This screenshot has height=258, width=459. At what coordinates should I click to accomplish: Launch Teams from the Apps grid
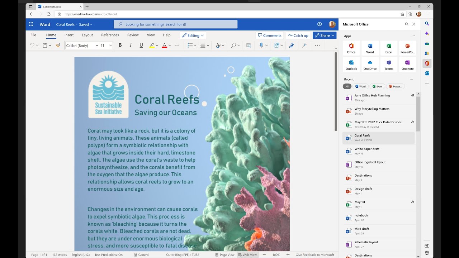coord(389,64)
